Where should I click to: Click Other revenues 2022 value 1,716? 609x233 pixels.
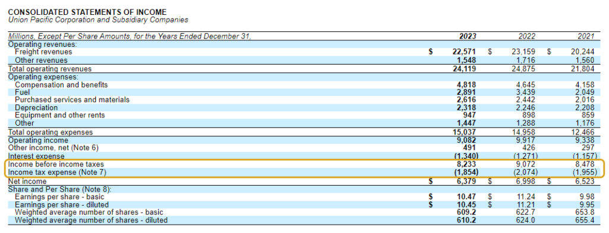coord(526,60)
